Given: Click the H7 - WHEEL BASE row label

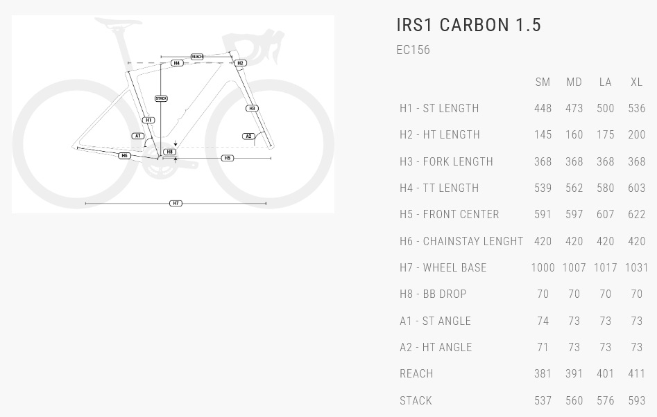Looking at the screenshot, I should click(x=443, y=267).
